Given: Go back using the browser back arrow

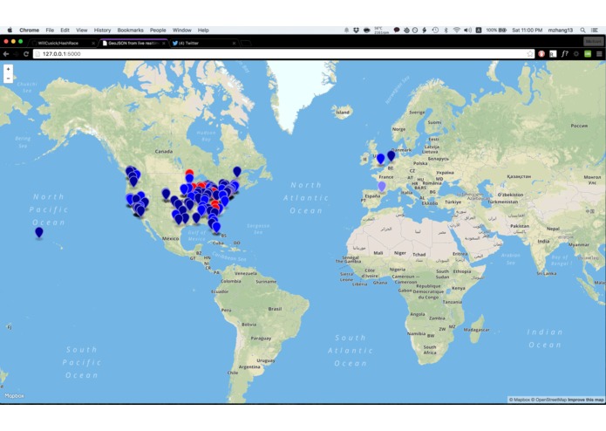Looking at the screenshot, I should pyautogui.click(x=6, y=54).
